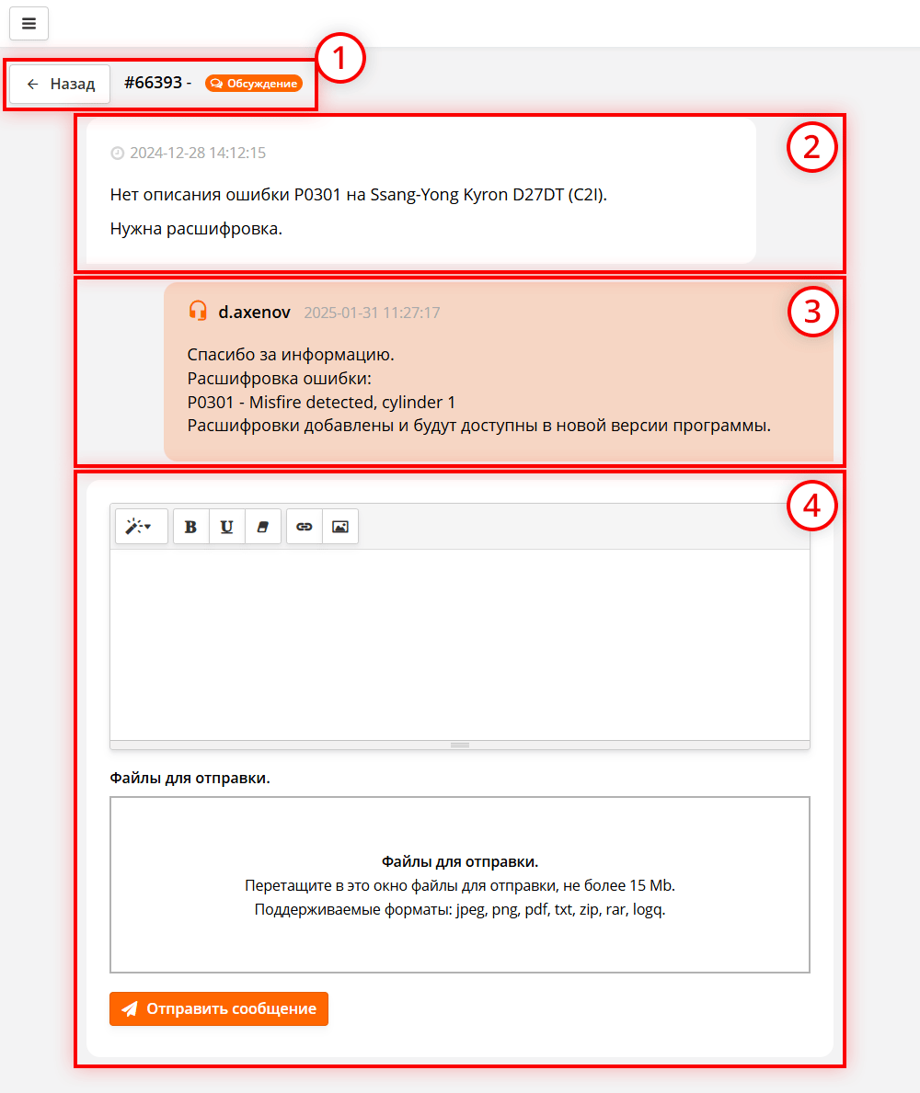The image size is (920, 1093).
Task: Send message with Отправить сообщение button
Action: coord(219,1008)
